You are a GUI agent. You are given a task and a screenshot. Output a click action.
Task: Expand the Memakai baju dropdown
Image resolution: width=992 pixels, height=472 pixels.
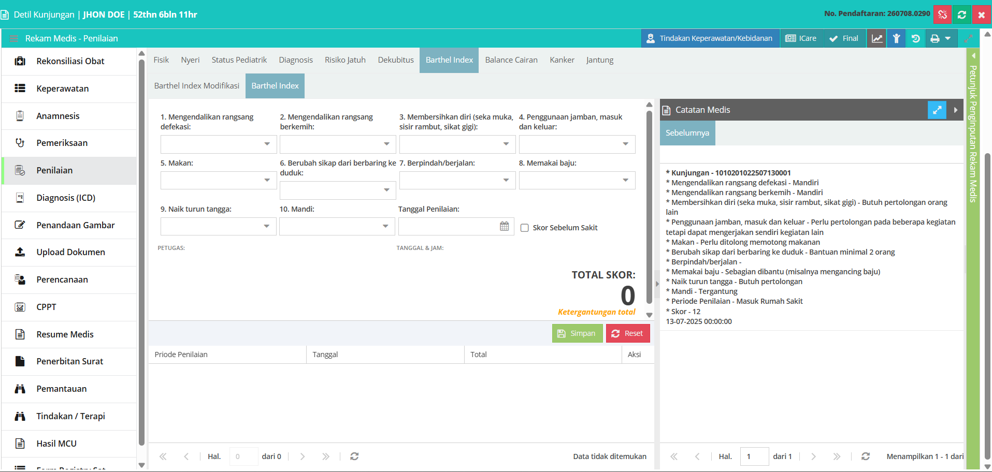tap(577, 180)
